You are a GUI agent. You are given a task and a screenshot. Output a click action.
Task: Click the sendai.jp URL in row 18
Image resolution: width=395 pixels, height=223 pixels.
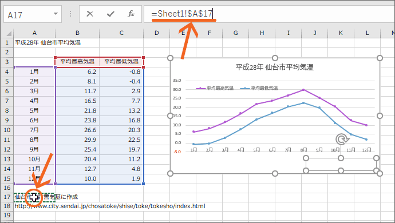click(110, 206)
